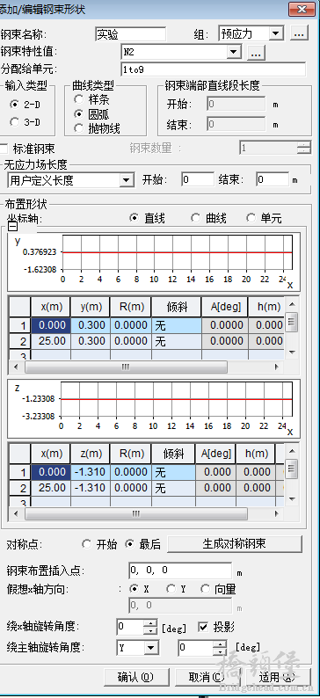Viewport: 320px width, 698px height.
Task: Open the tendon property N2 dropdown
Action: (x=234, y=52)
